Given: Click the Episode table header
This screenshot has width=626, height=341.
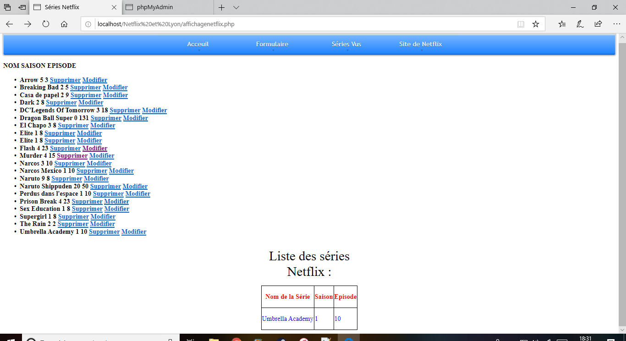Looking at the screenshot, I should (346, 297).
